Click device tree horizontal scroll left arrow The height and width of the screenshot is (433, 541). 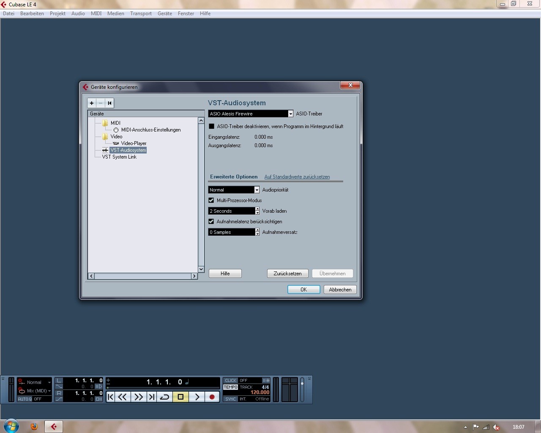91,276
